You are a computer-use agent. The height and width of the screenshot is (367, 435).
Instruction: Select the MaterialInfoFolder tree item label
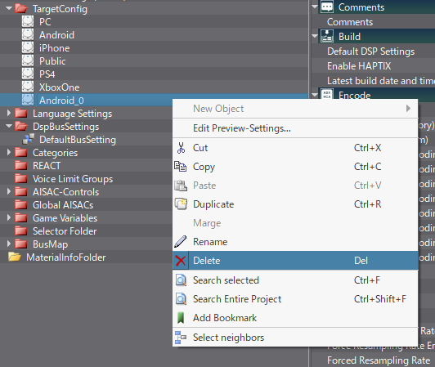pos(66,257)
